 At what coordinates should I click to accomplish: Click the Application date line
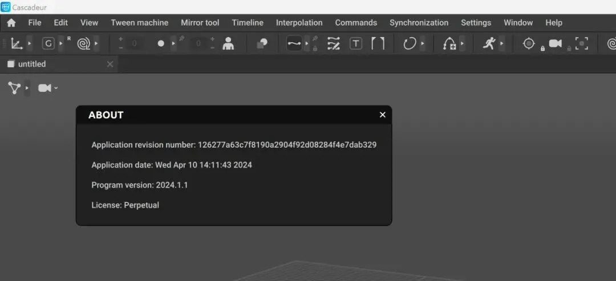pyautogui.click(x=172, y=165)
